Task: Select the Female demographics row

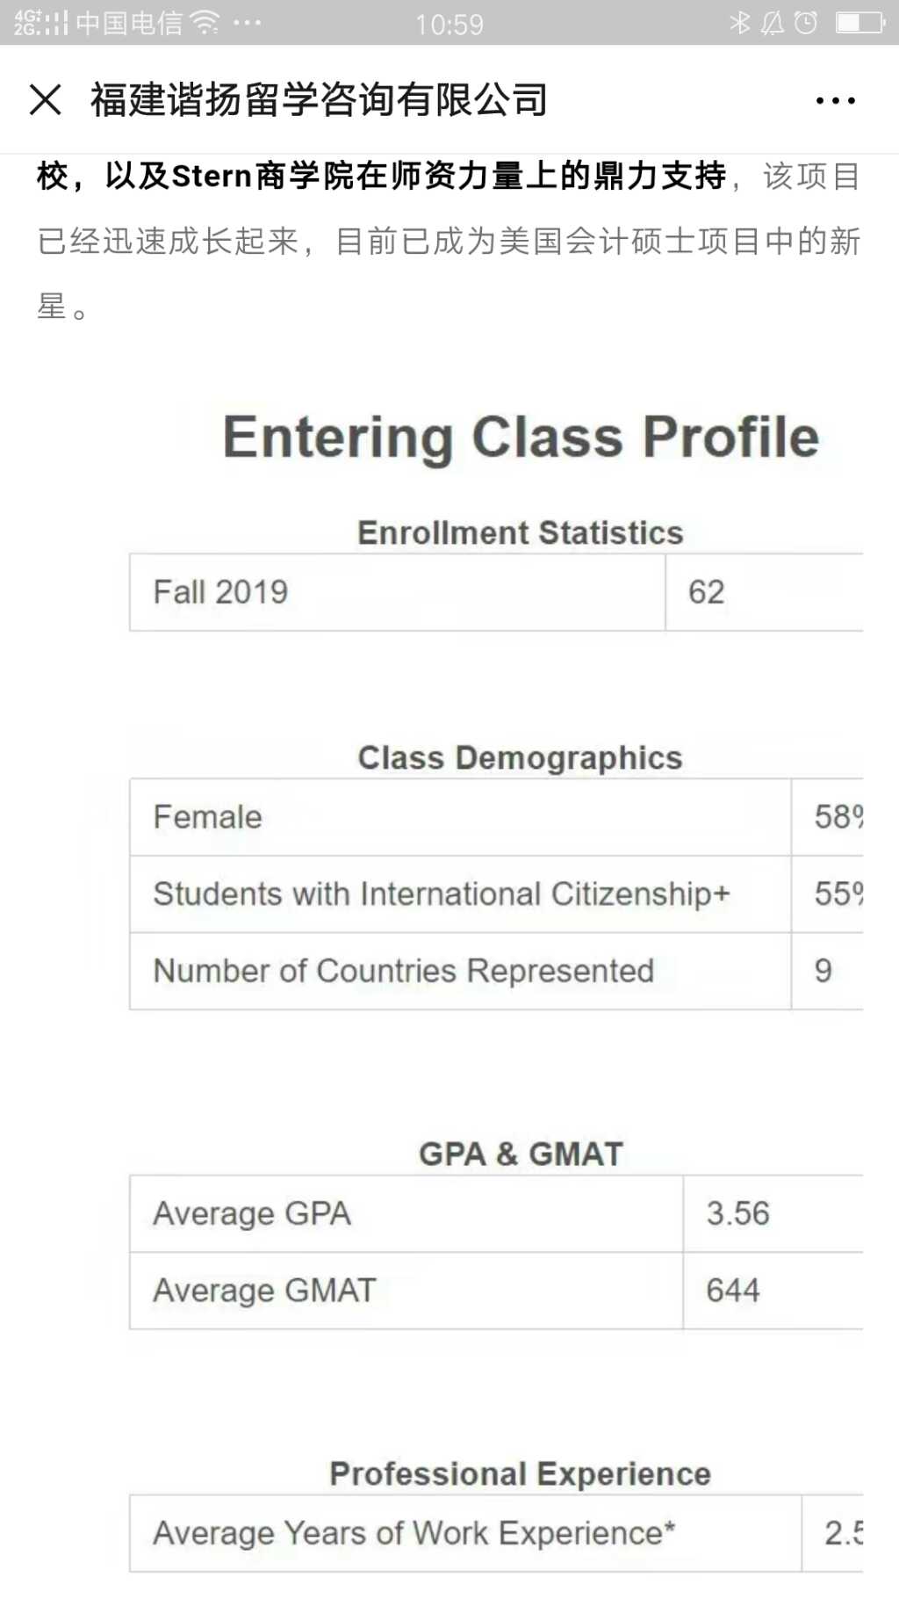Action: pyautogui.click(x=496, y=817)
